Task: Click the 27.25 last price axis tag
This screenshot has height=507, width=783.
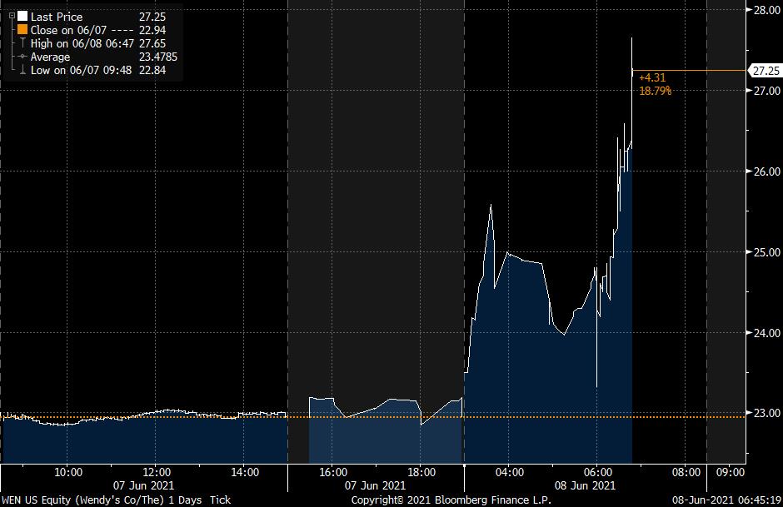Action: coord(765,71)
